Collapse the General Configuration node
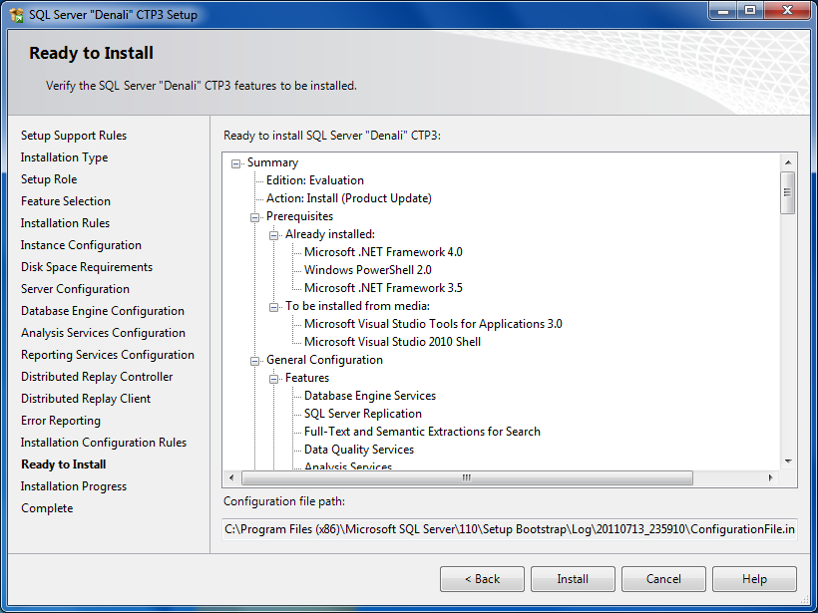Screen dimensions: 818x613 pyautogui.click(x=254, y=361)
